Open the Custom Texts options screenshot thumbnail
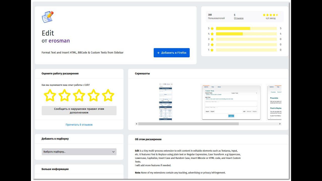 click(231, 102)
